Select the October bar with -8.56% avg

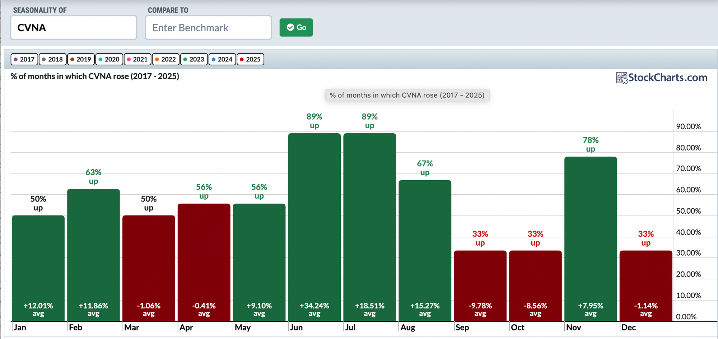tap(536, 285)
